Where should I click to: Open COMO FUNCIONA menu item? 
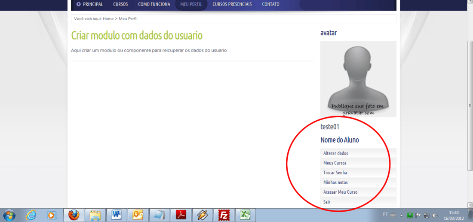pos(154,4)
